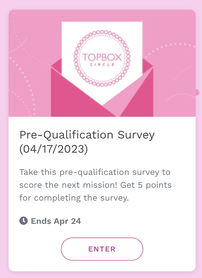Click the "for completing the survey." line

pyautogui.click(x=74, y=198)
